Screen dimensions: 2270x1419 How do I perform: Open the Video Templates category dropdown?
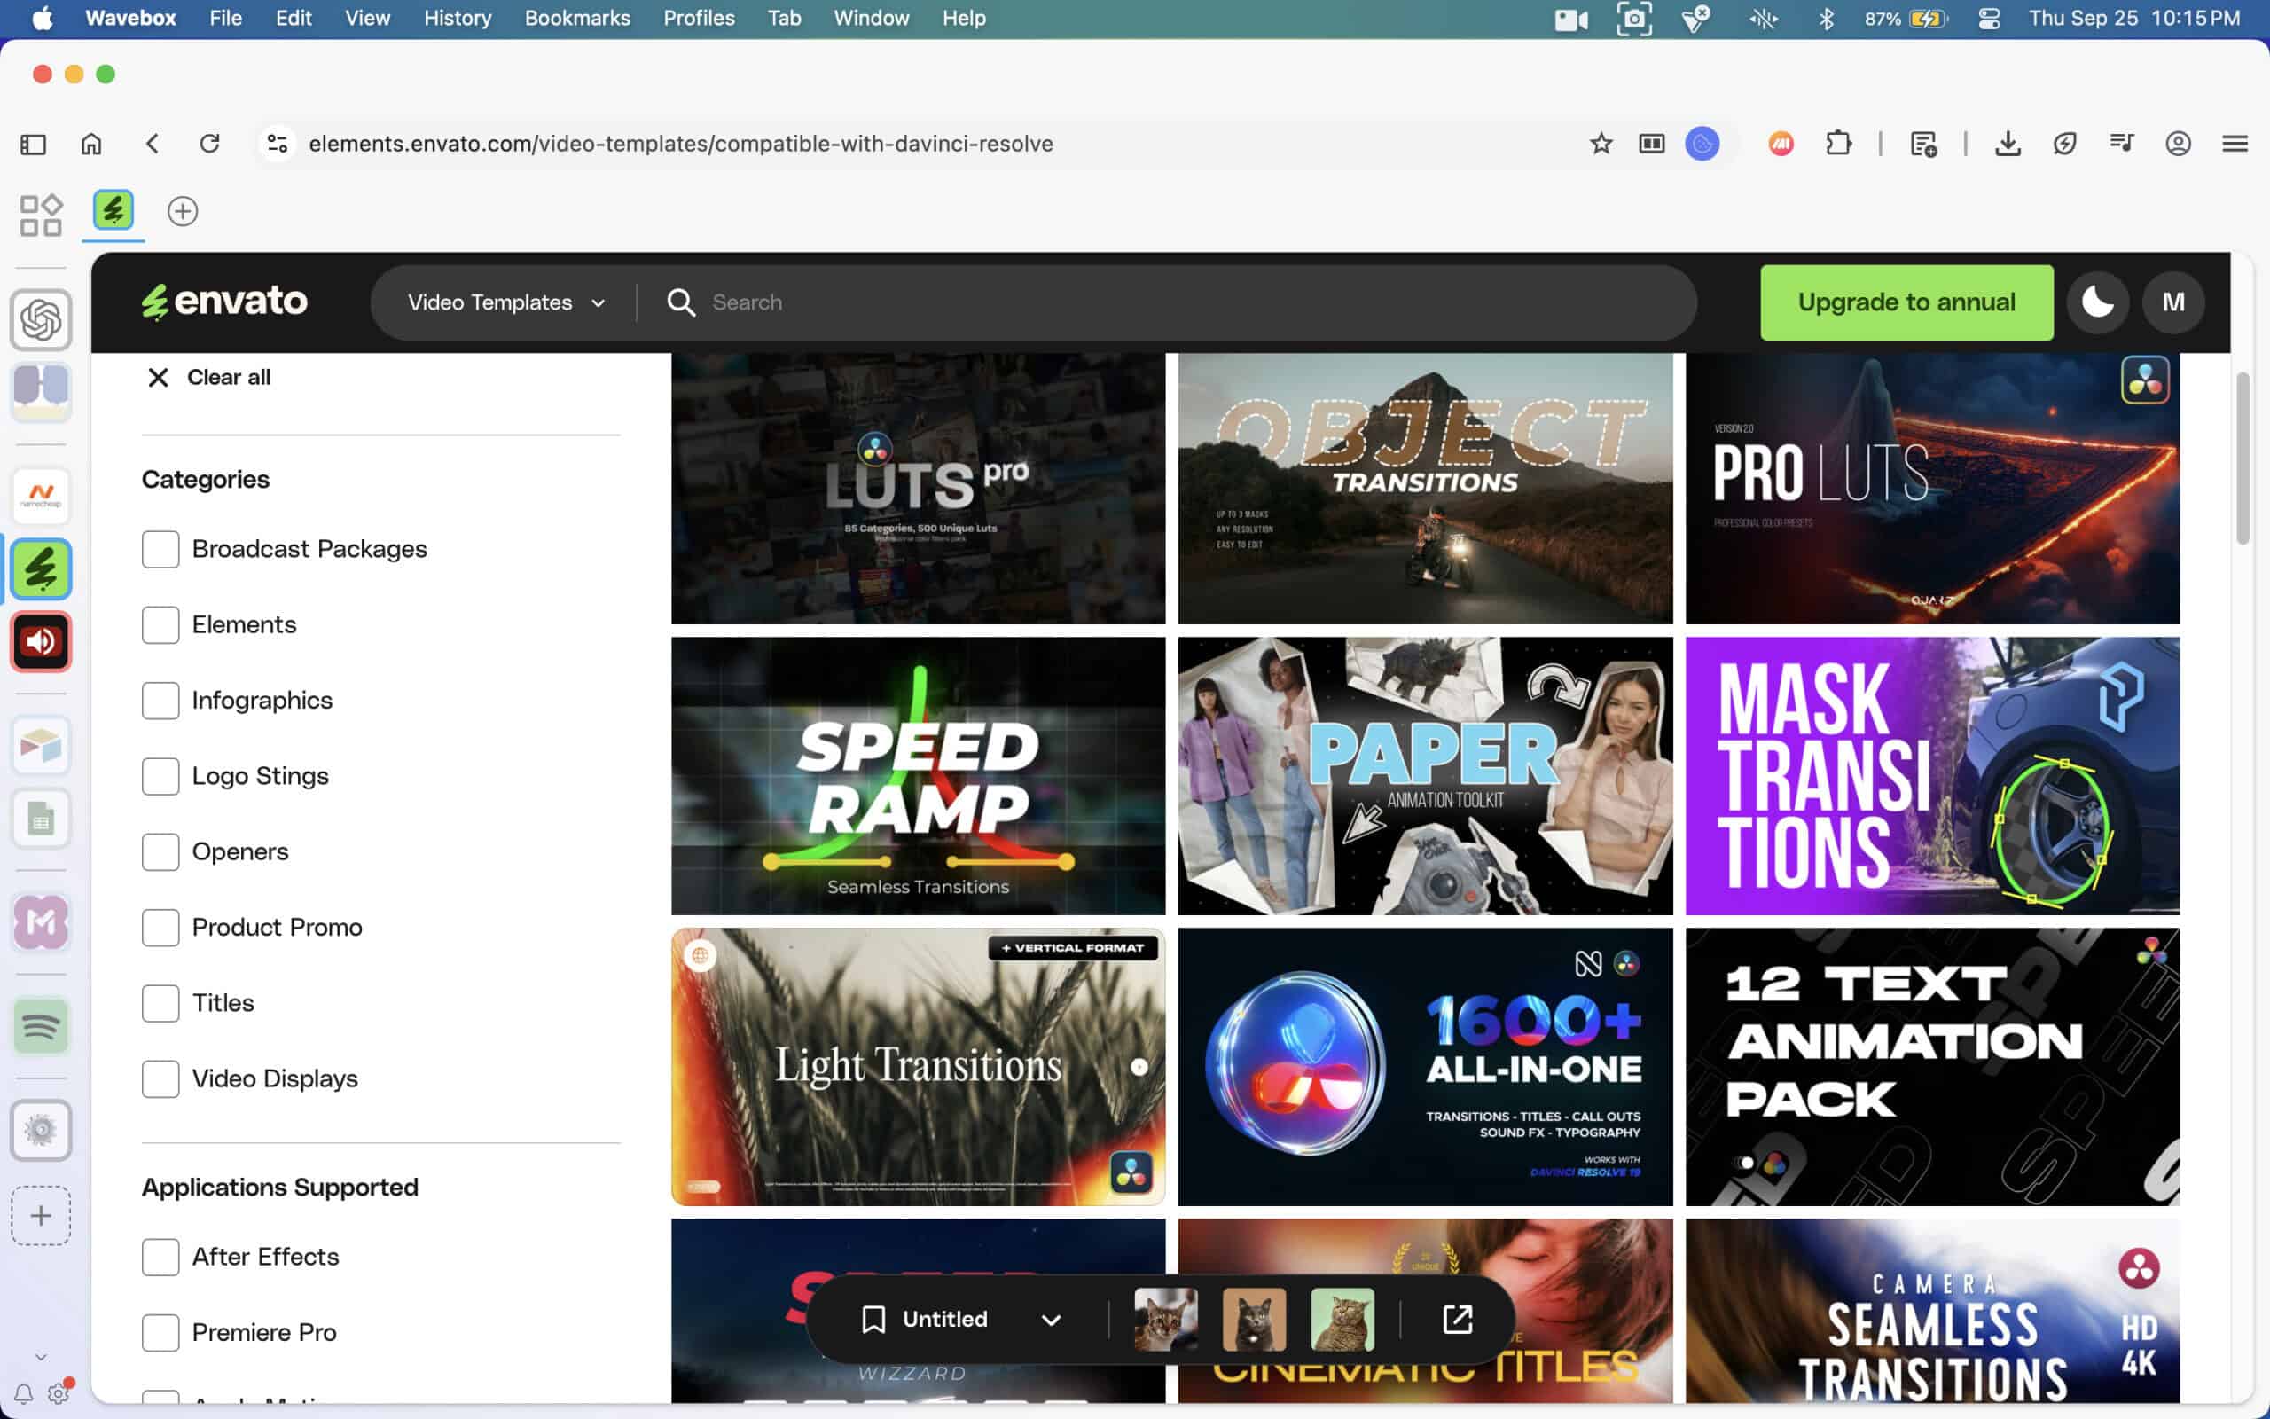(506, 302)
